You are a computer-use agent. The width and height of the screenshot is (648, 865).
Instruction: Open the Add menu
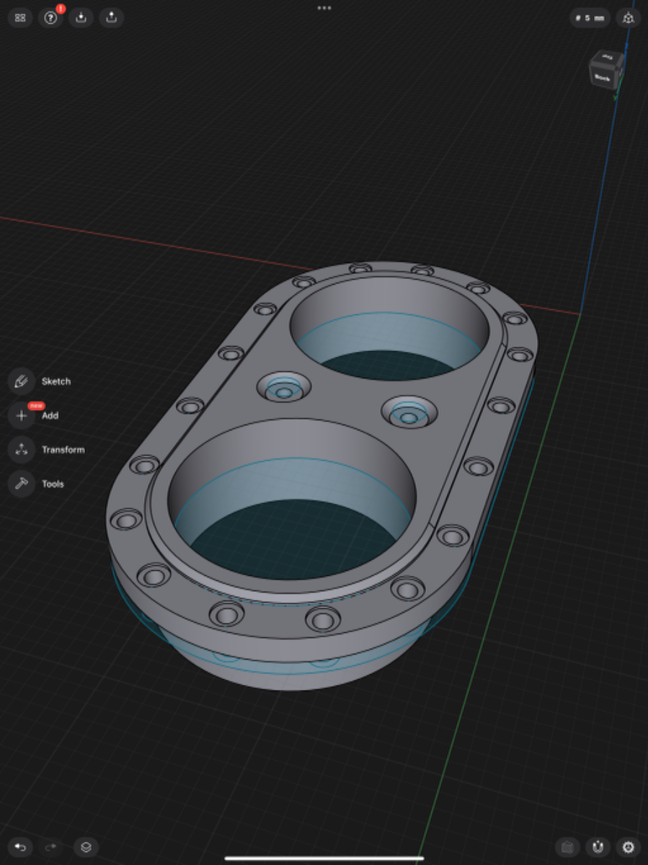22,416
